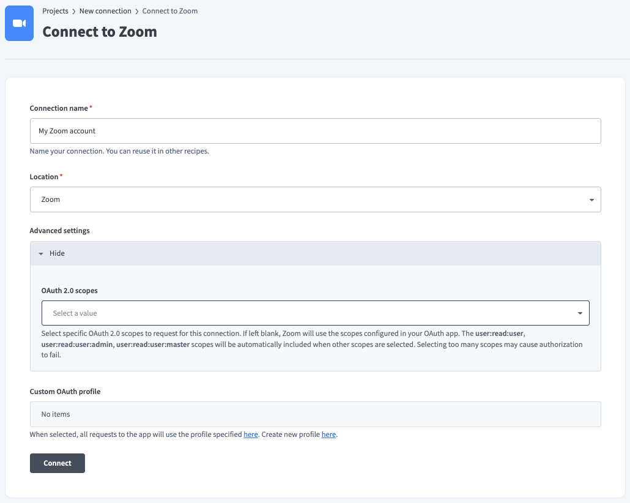
Task: Click the Zoom camera app icon
Action: (19, 23)
